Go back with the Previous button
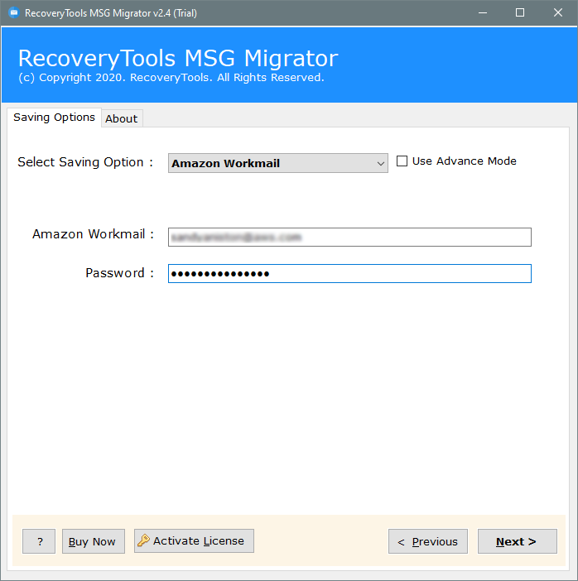578x581 pixels. click(x=428, y=541)
